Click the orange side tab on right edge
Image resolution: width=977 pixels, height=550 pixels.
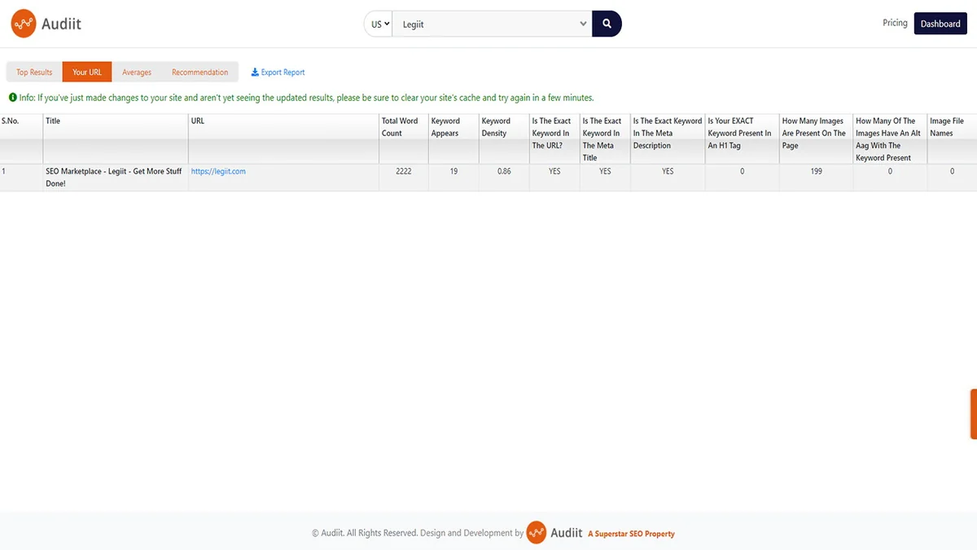pyautogui.click(x=973, y=414)
